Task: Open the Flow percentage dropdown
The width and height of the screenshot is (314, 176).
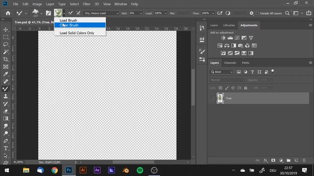Action: point(213,13)
